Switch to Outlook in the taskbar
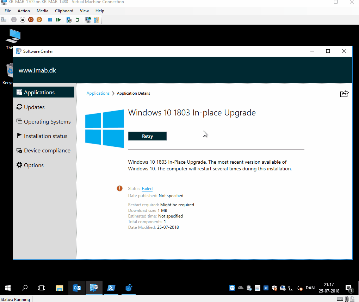Screen dimensions: 359x302 click(77, 288)
